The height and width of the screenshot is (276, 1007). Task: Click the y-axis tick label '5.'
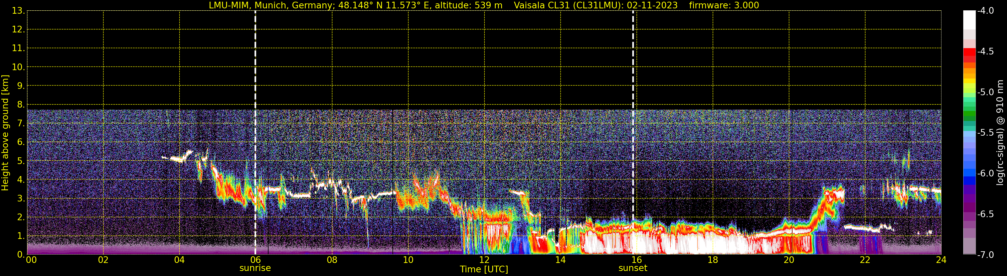21,161
